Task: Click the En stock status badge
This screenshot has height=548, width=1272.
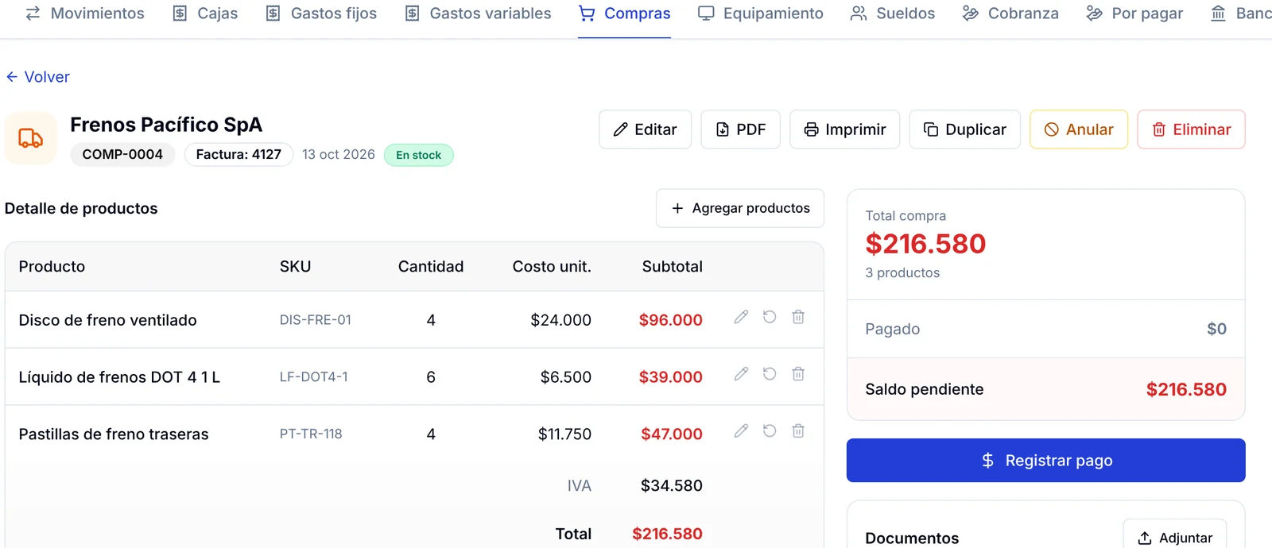Action: [x=418, y=155]
